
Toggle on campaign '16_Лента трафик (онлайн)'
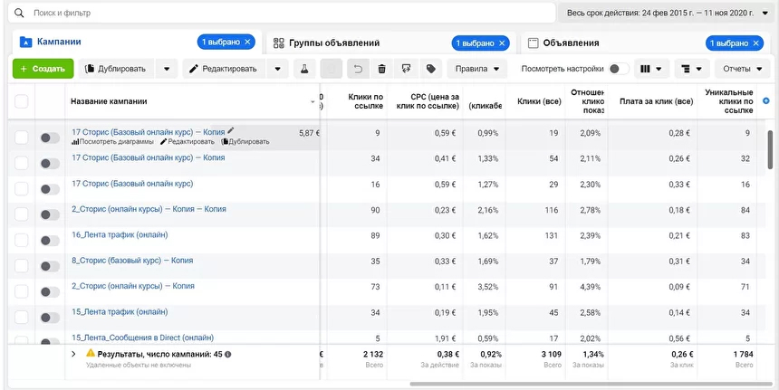50,240
